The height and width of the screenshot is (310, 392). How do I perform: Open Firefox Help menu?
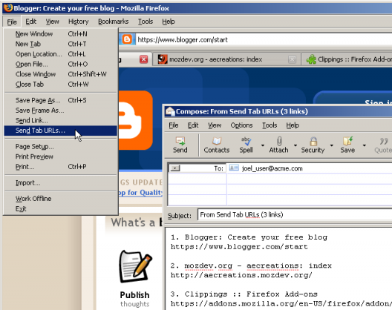169,22
